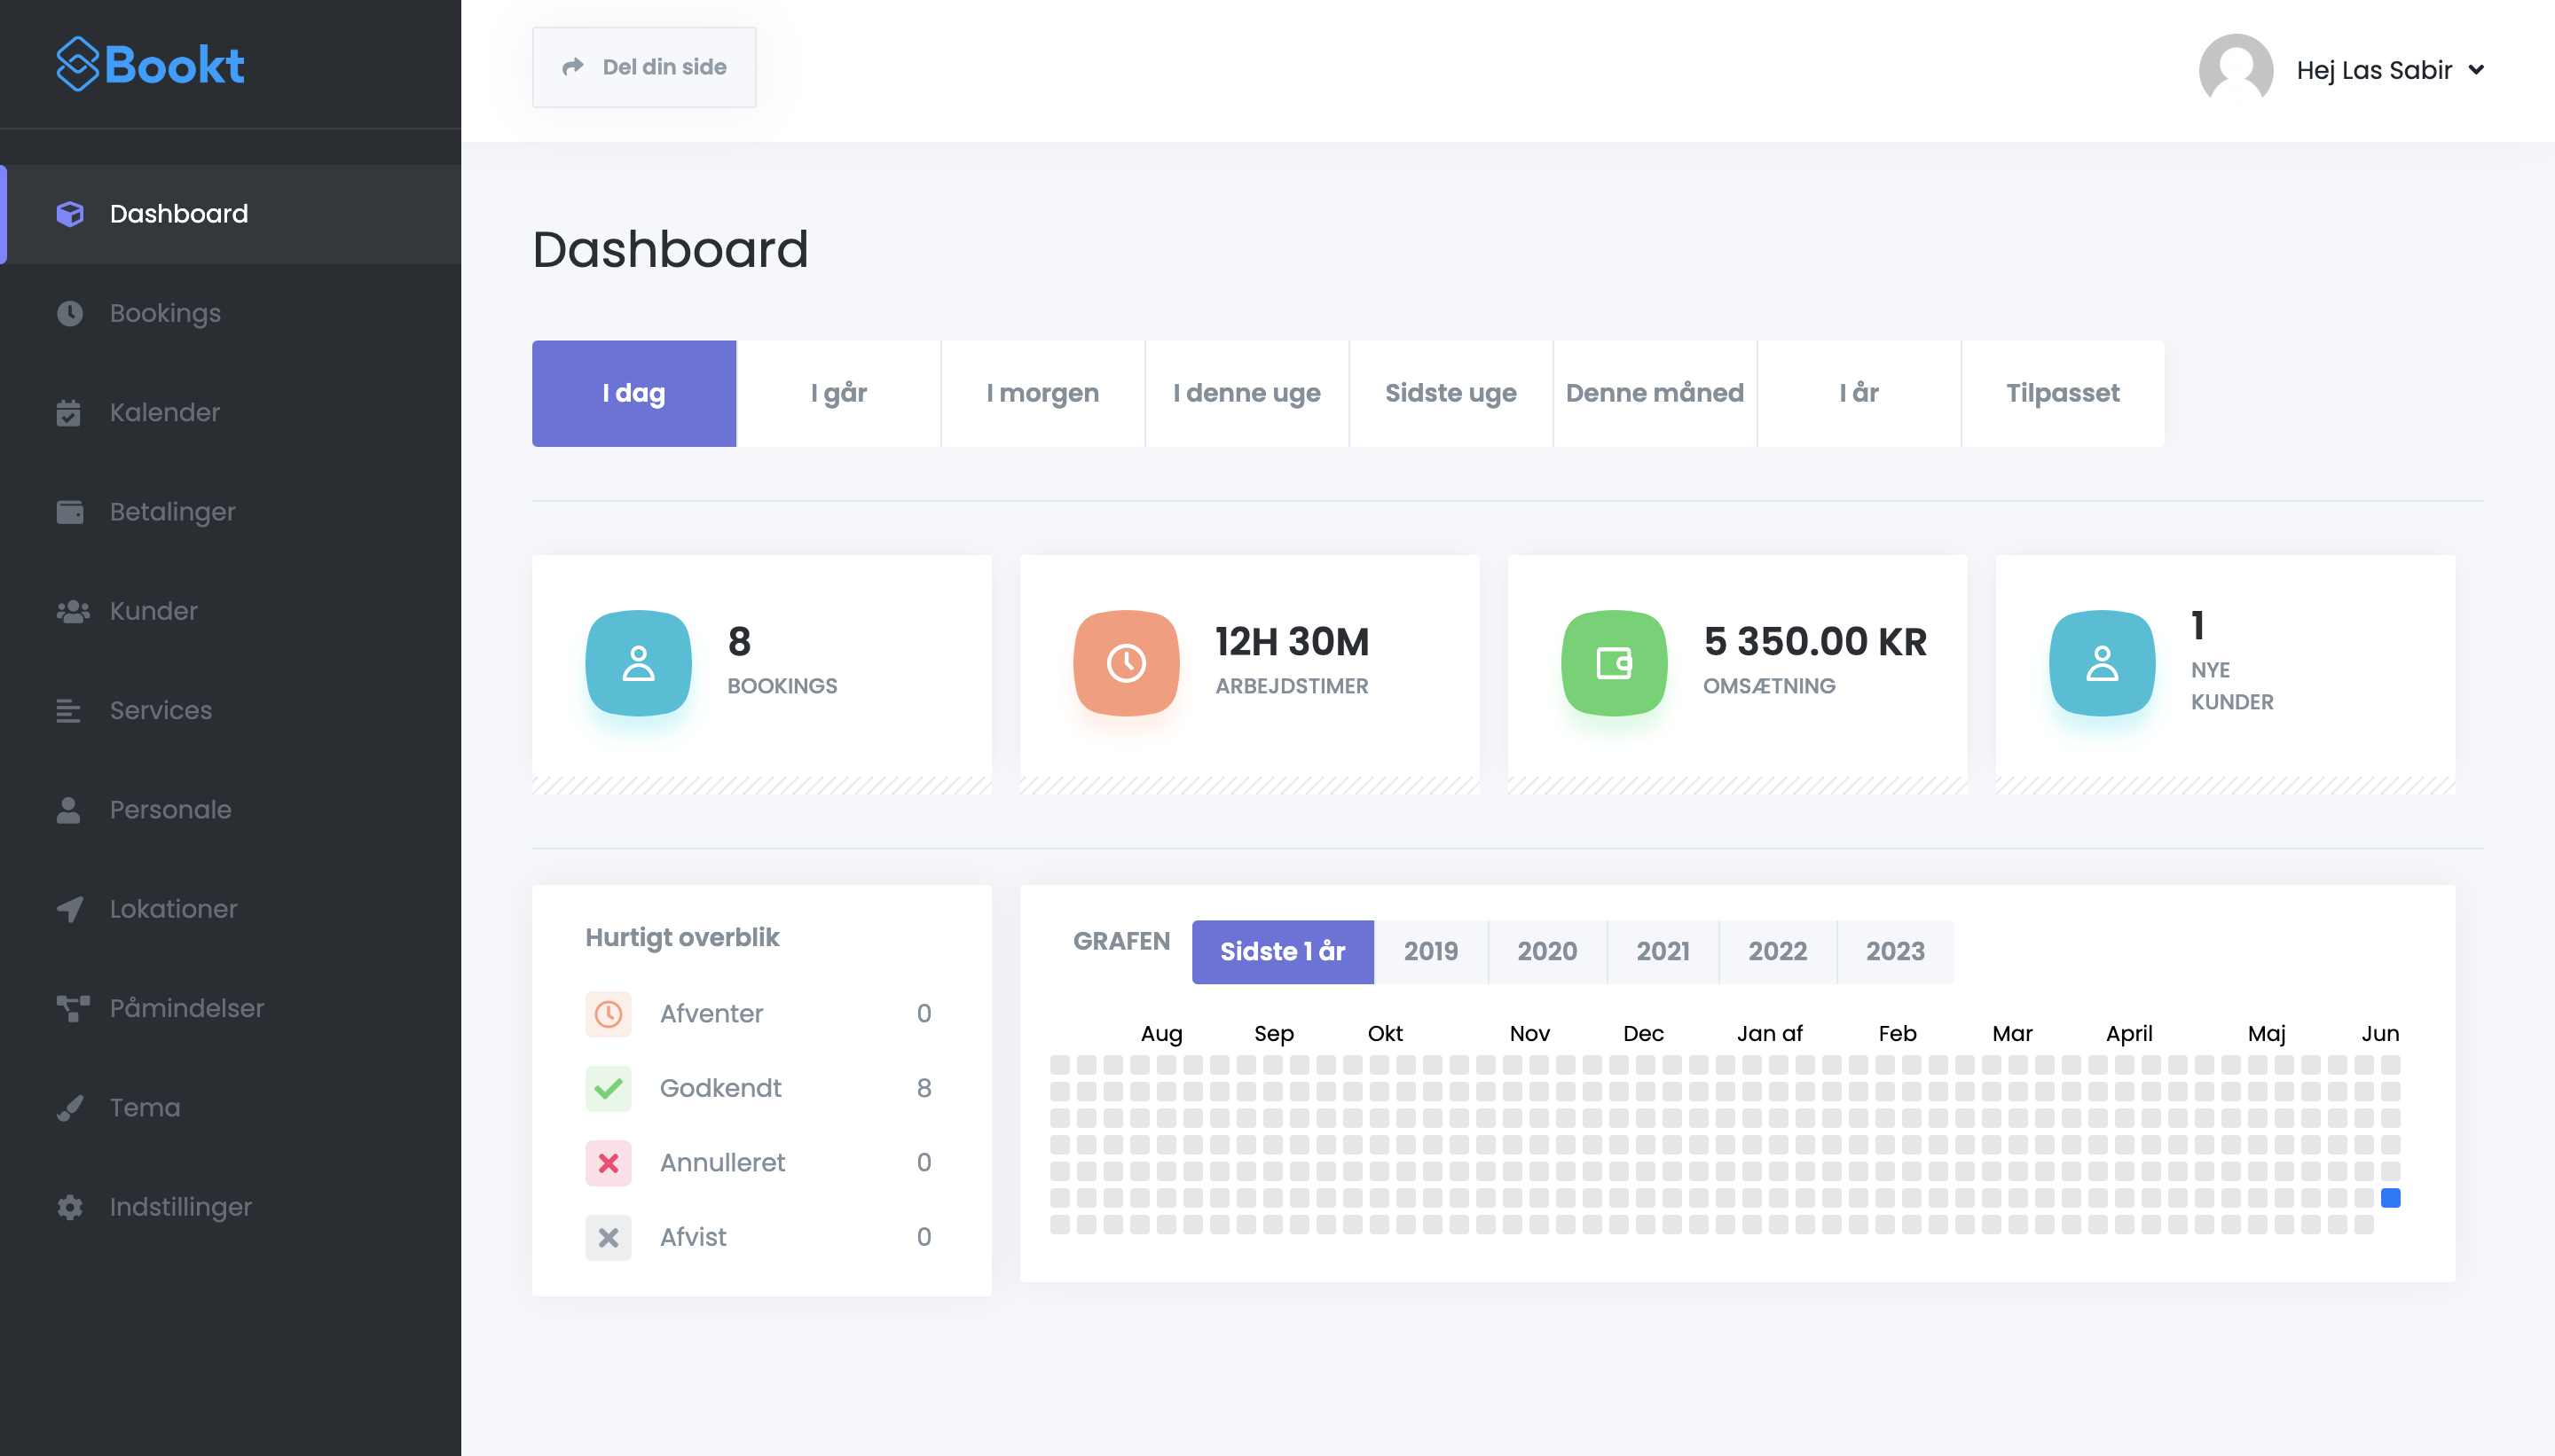Expand the Hej Las Sabir dropdown arrow
This screenshot has height=1456, width=2555.
click(2476, 70)
